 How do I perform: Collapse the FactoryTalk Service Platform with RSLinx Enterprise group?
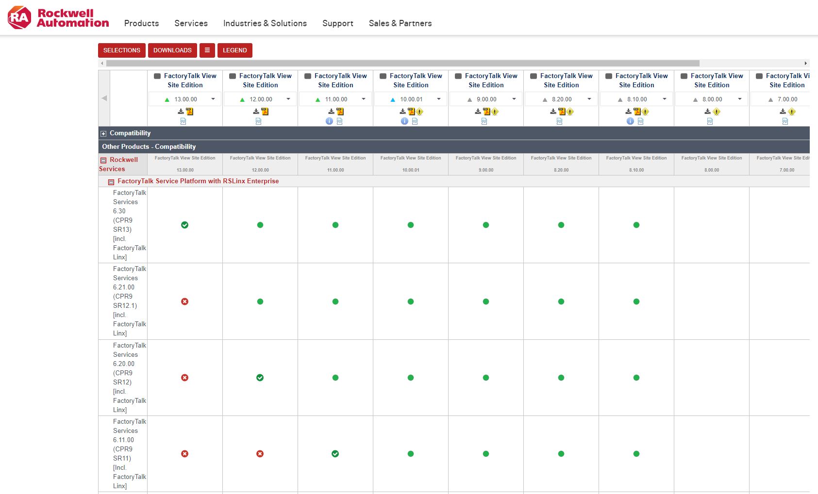[111, 182]
